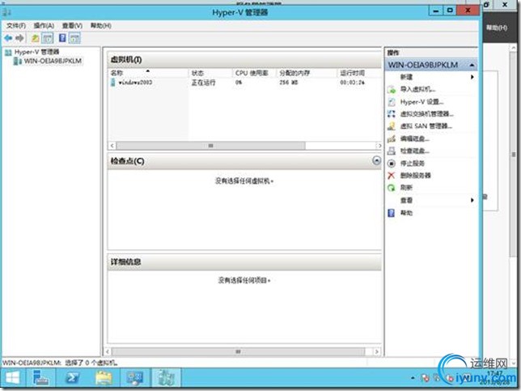Click the 编辑磁盘 icon

(x=392, y=138)
